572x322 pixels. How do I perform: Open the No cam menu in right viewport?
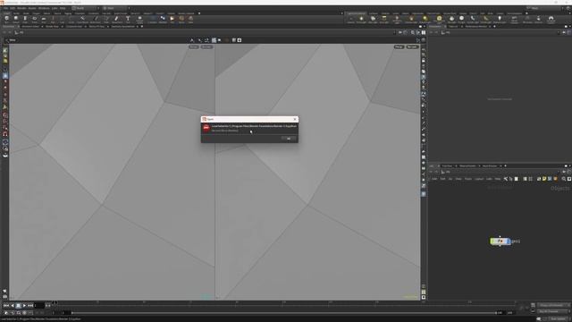pos(412,47)
